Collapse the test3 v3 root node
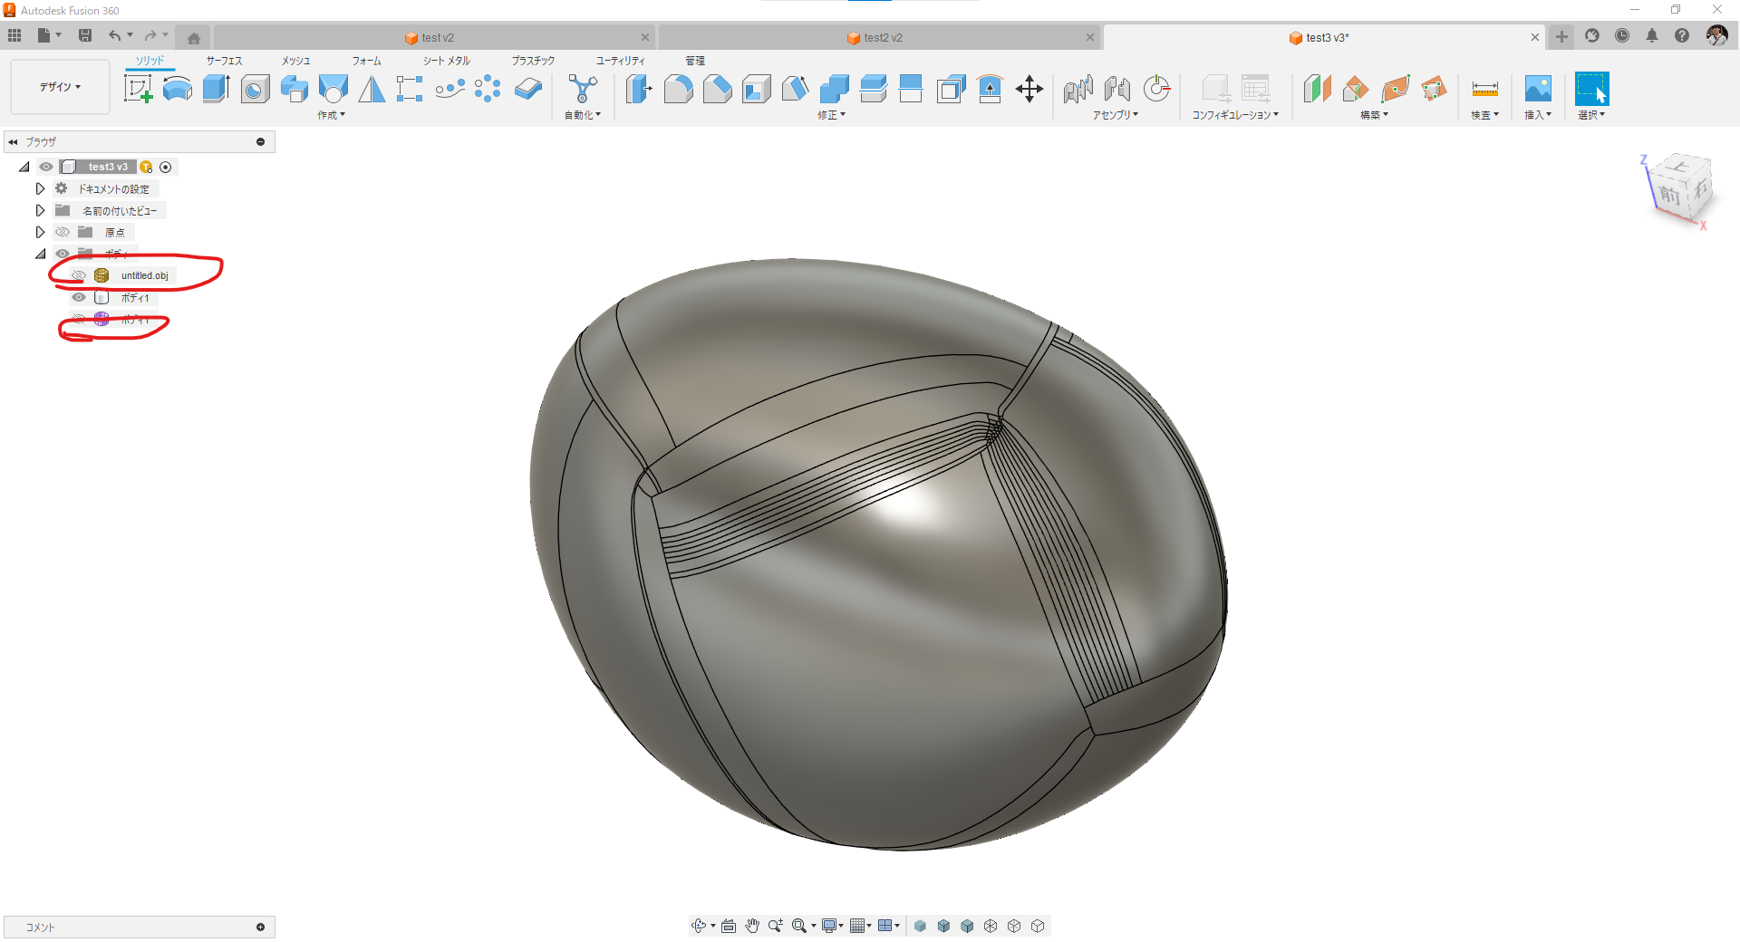The height and width of the screenshot is (942, 1740). pyautogui.click(x=24, y=167)
